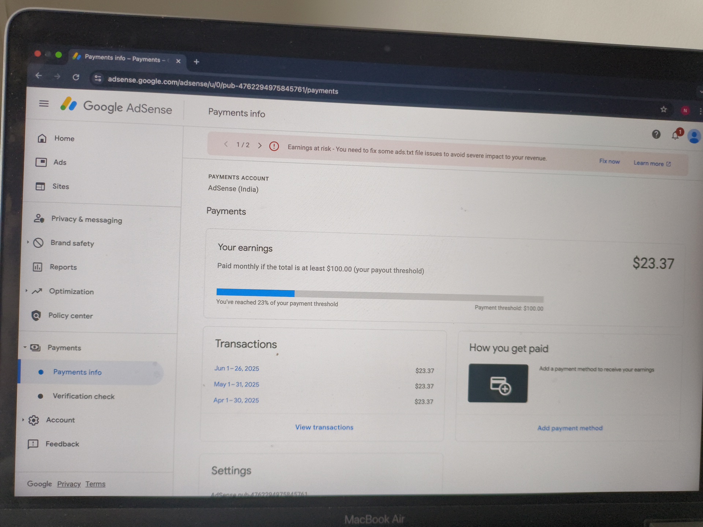Click the site info icon in address bar
The width and height of the screenshot is (703, 527).
[98, 78]
